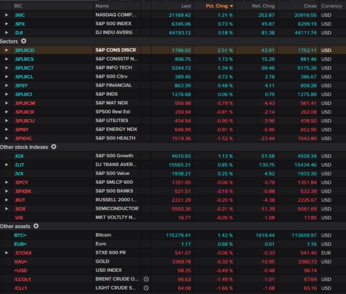Open the .DJI ticker link
346x294 pixels.
(19, 33)
